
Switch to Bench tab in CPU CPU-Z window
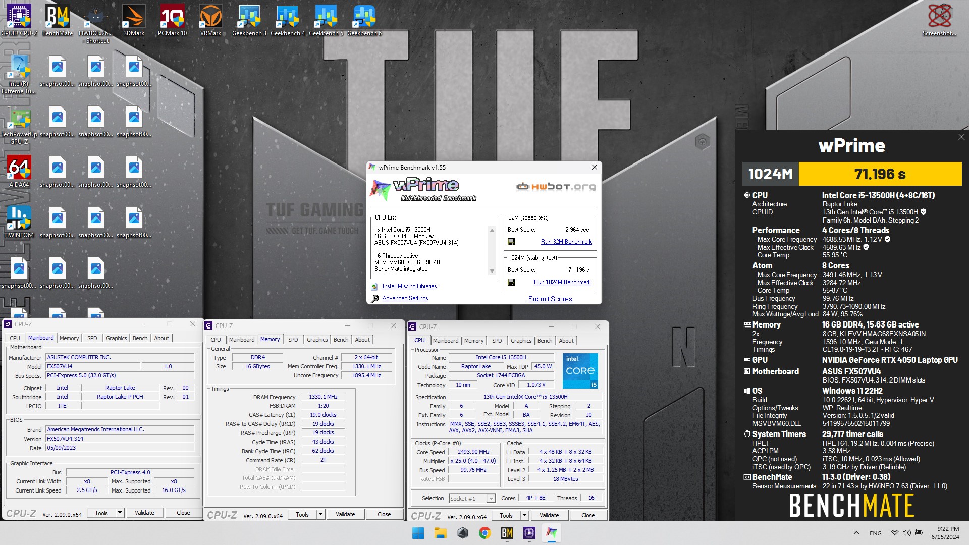click(545, 341)
